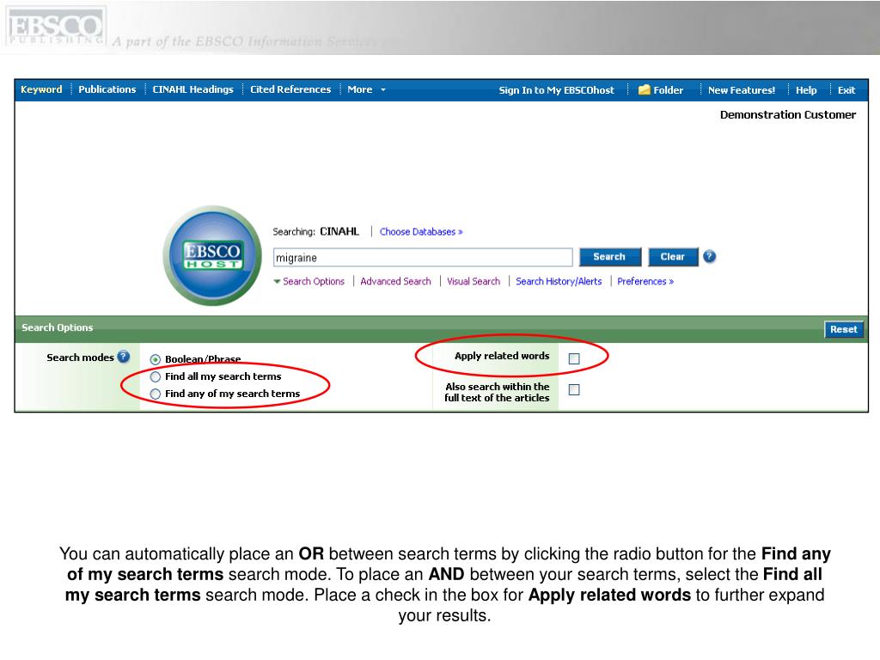880x660 pixels.
Task: Click the Search Options header bar title
Action: click(x=58, y=327)
